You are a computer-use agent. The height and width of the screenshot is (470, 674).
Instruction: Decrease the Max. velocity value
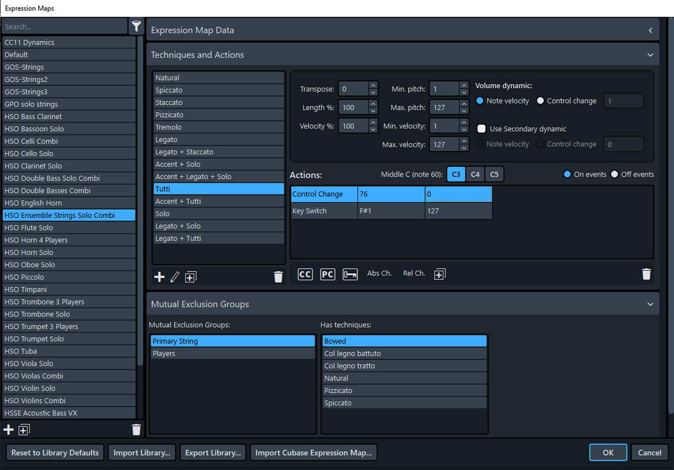464,148
